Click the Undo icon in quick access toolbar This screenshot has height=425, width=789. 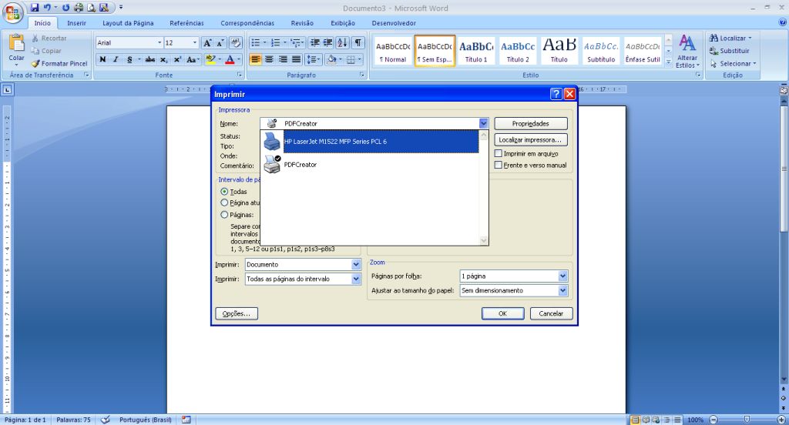click(x=47, y=8)
